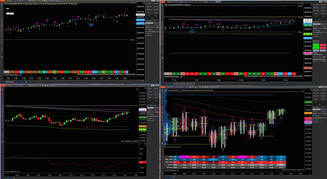The image size is (327, 179).
Task: Click the return-to-latest-bar arrow in 5 Minute chart
Action: point(303,91)
